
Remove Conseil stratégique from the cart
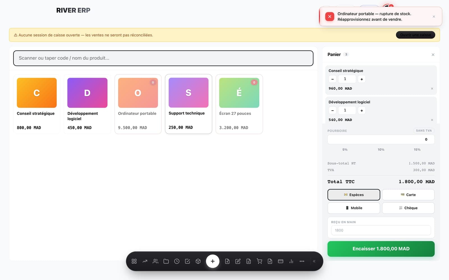(x=432, y=88)
